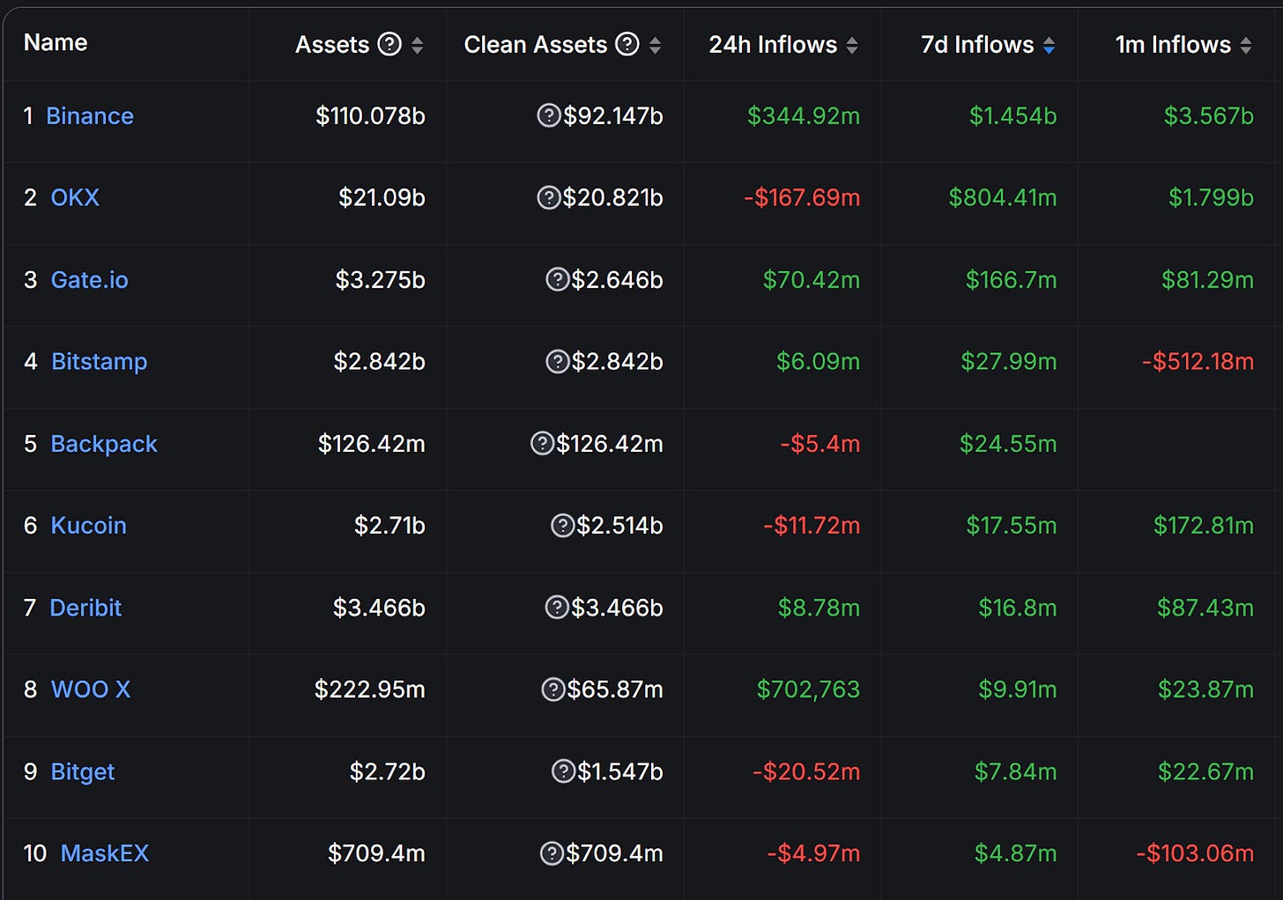
Task: Click the help icon beside Clean Assets header
Action: coord(627,44)
